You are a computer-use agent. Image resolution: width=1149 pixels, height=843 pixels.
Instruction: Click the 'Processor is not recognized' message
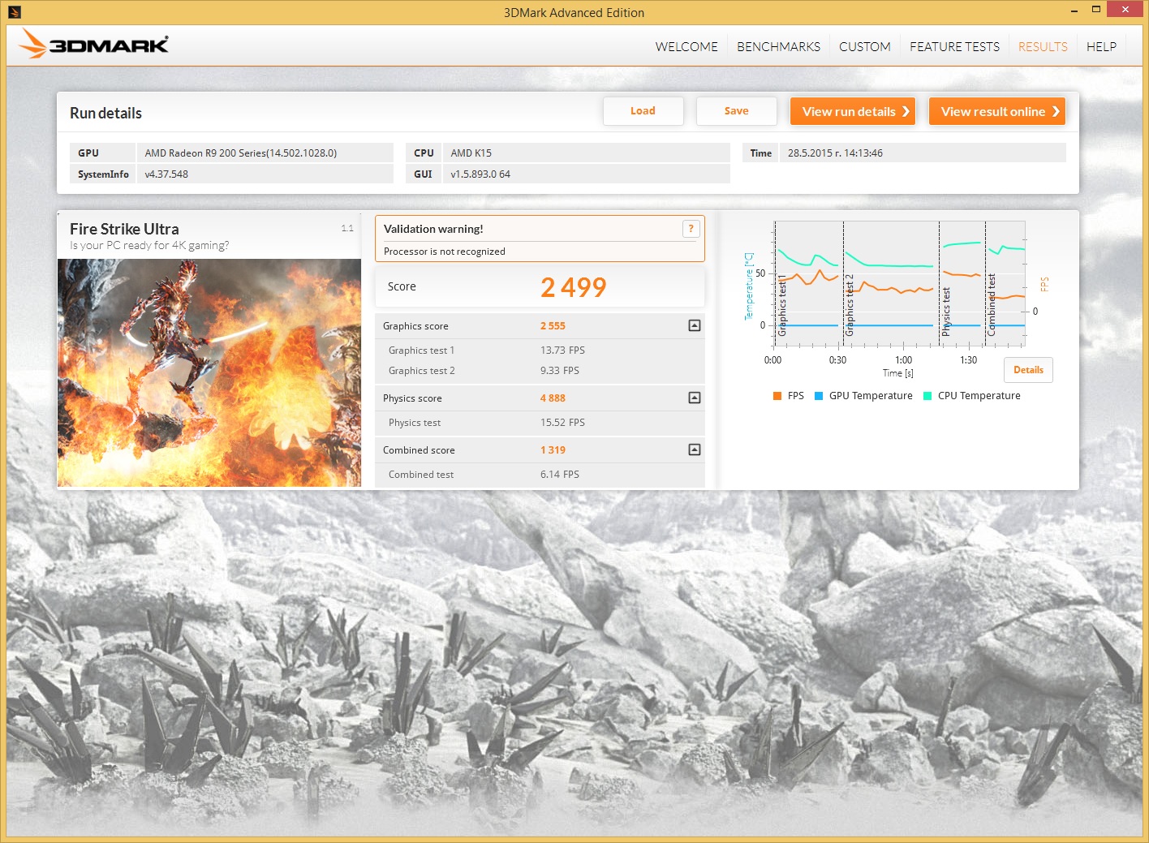click(x=444, y=252)
